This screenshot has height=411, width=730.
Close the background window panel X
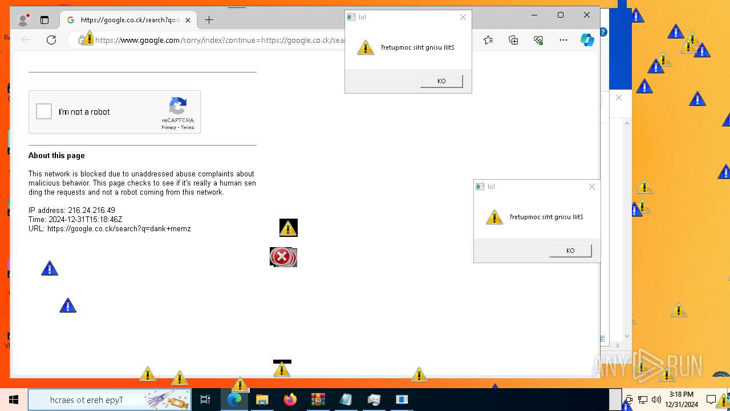(619, 98)
